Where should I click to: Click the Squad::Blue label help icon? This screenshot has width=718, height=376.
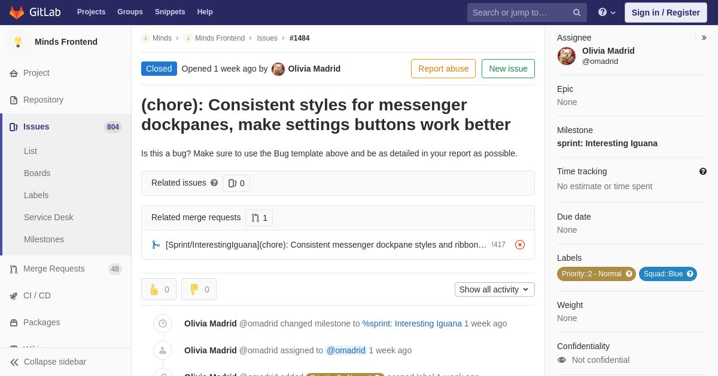click(690, 274)
